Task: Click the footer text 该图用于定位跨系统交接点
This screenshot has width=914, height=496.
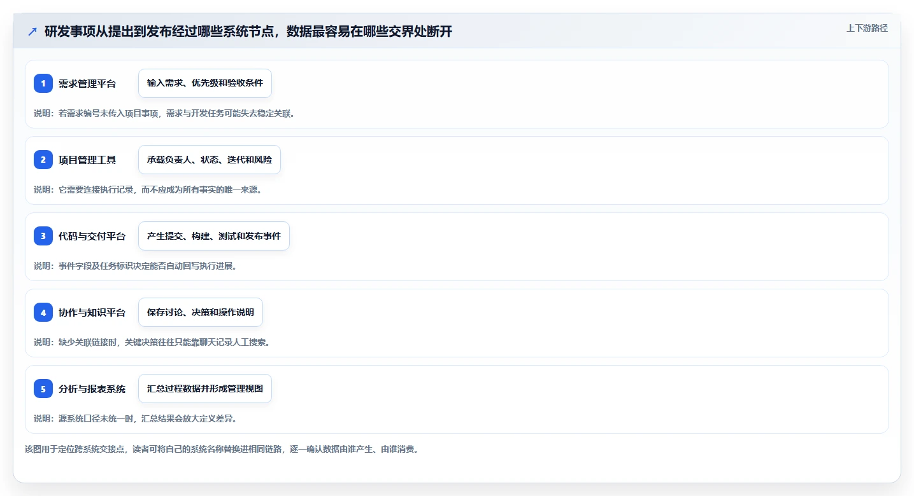Action: click(x=222, y=449)
